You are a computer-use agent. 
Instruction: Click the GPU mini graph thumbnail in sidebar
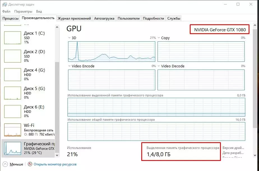point(13,148)
